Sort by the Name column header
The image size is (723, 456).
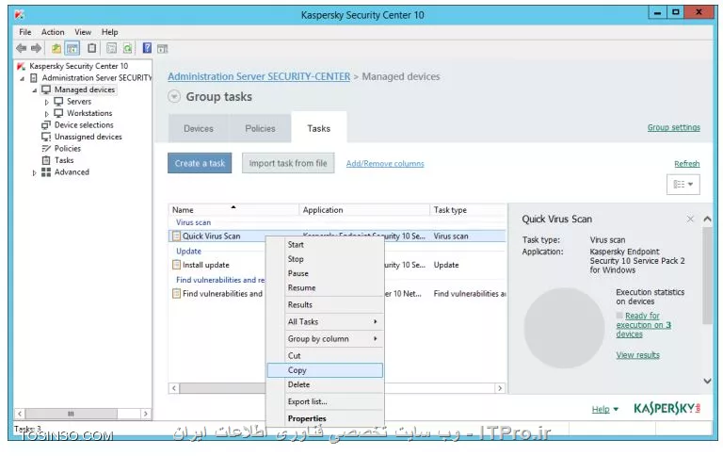[233, 210]
